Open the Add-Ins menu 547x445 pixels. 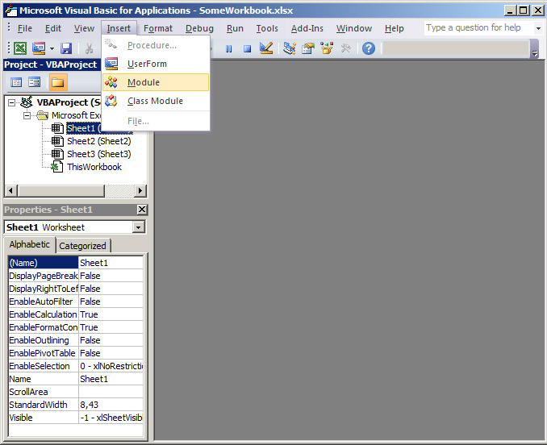pyautogui.click(x=307, y=28)
